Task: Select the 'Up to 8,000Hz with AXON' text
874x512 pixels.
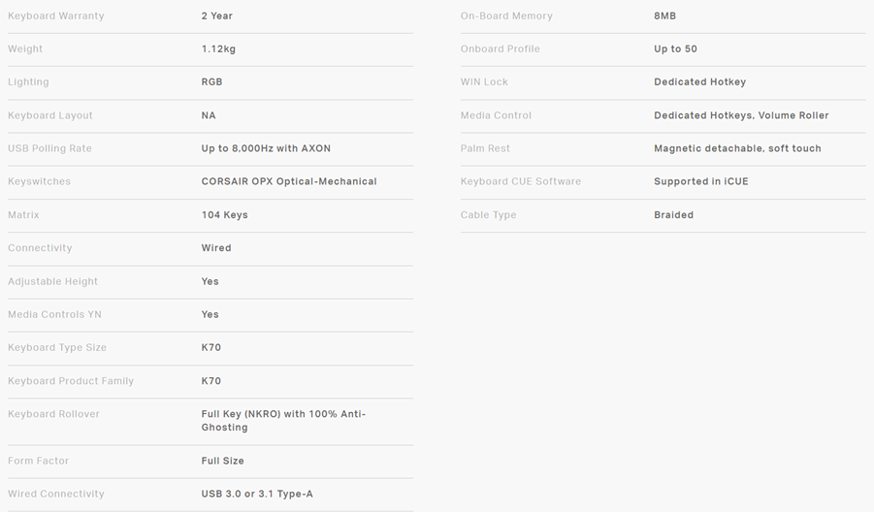Action: [x=266, y=148]
